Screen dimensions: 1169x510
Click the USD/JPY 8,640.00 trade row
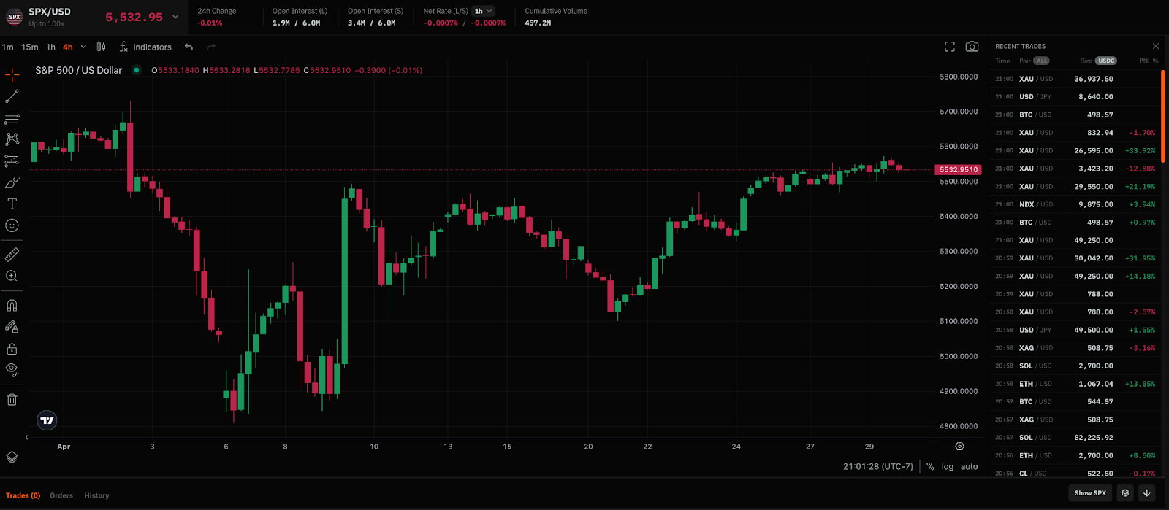tap(1075, 96)
